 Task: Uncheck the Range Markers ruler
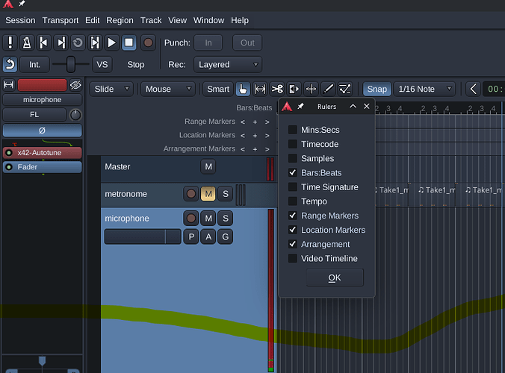293,216
